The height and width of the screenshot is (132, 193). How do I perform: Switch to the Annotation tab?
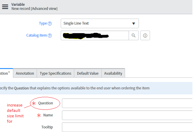point(25,73)
